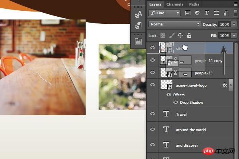Screen dimensions: 239x159
Task: Select the people-11 layer mask thumbnail
Action: tap(185, 72)
